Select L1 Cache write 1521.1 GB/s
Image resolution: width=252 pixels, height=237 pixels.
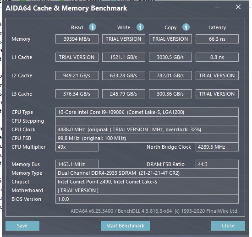pos(124,57)
